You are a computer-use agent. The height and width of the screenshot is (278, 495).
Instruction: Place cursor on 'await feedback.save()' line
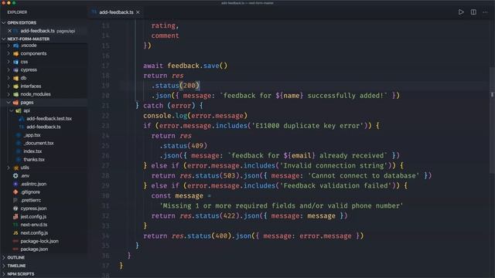coord(185,66)
